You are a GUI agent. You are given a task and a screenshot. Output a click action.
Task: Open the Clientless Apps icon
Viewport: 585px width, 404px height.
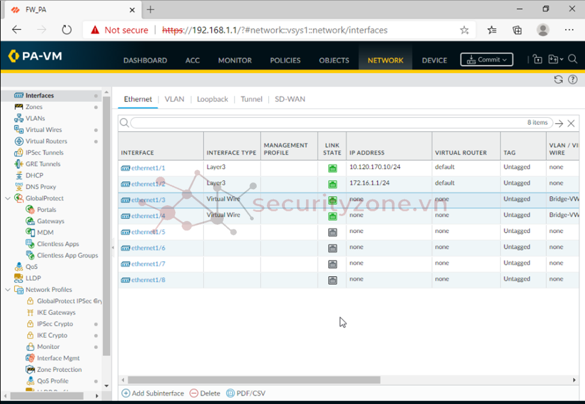click(x=30, y=244)
